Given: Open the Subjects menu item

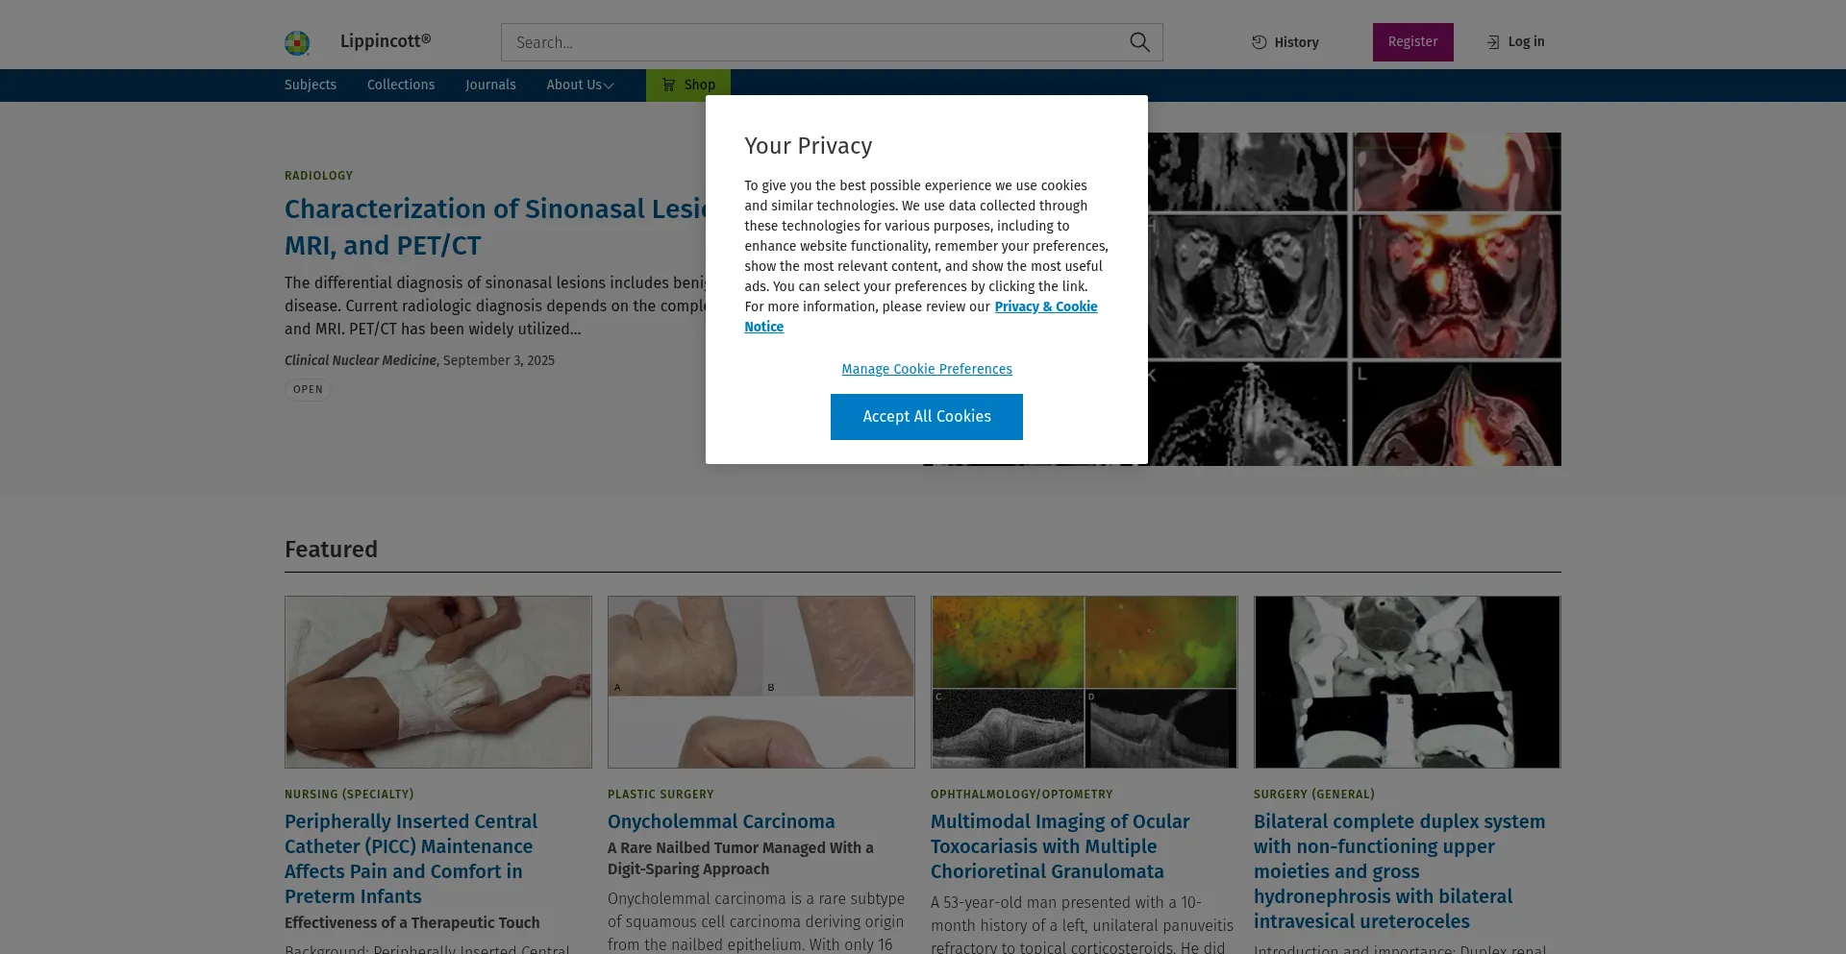Looking at the screenshot, I should point(311,85).
